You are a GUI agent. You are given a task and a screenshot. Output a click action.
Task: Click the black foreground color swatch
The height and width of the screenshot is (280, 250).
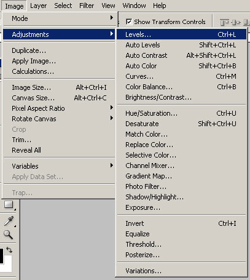tap(1, 255)
